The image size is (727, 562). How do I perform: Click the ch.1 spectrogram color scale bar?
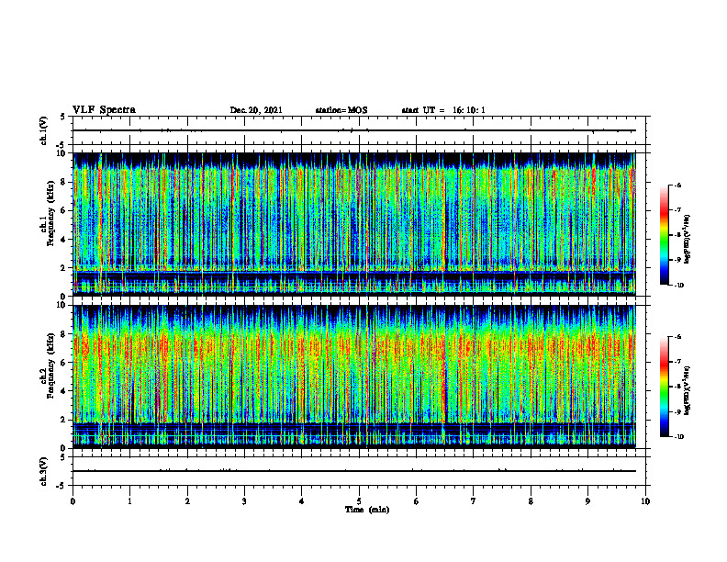pos(664,235)
